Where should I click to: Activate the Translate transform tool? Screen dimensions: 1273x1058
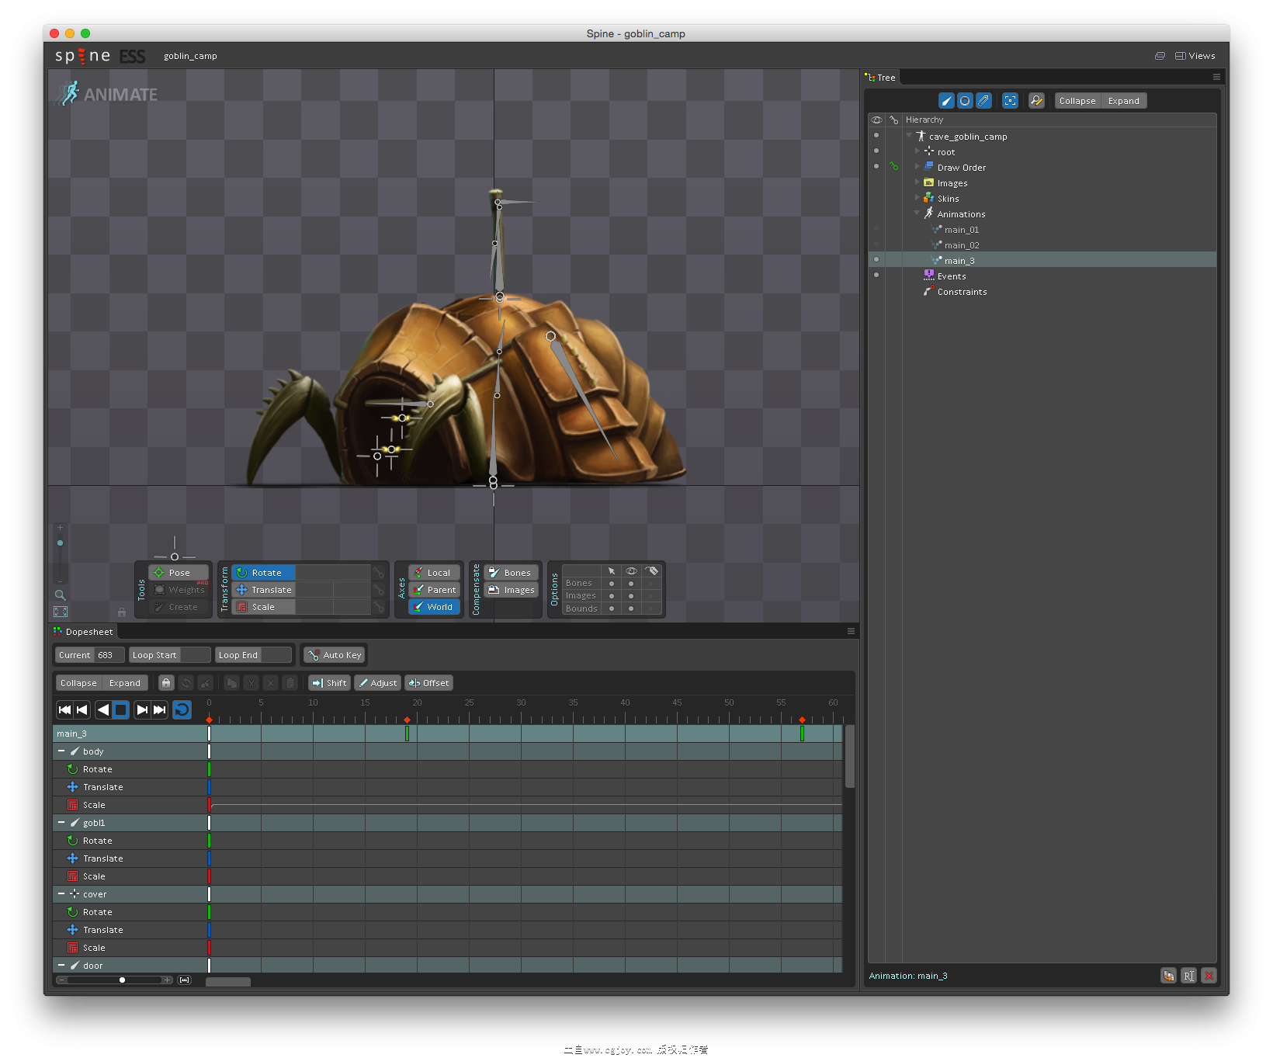[263, 590]
